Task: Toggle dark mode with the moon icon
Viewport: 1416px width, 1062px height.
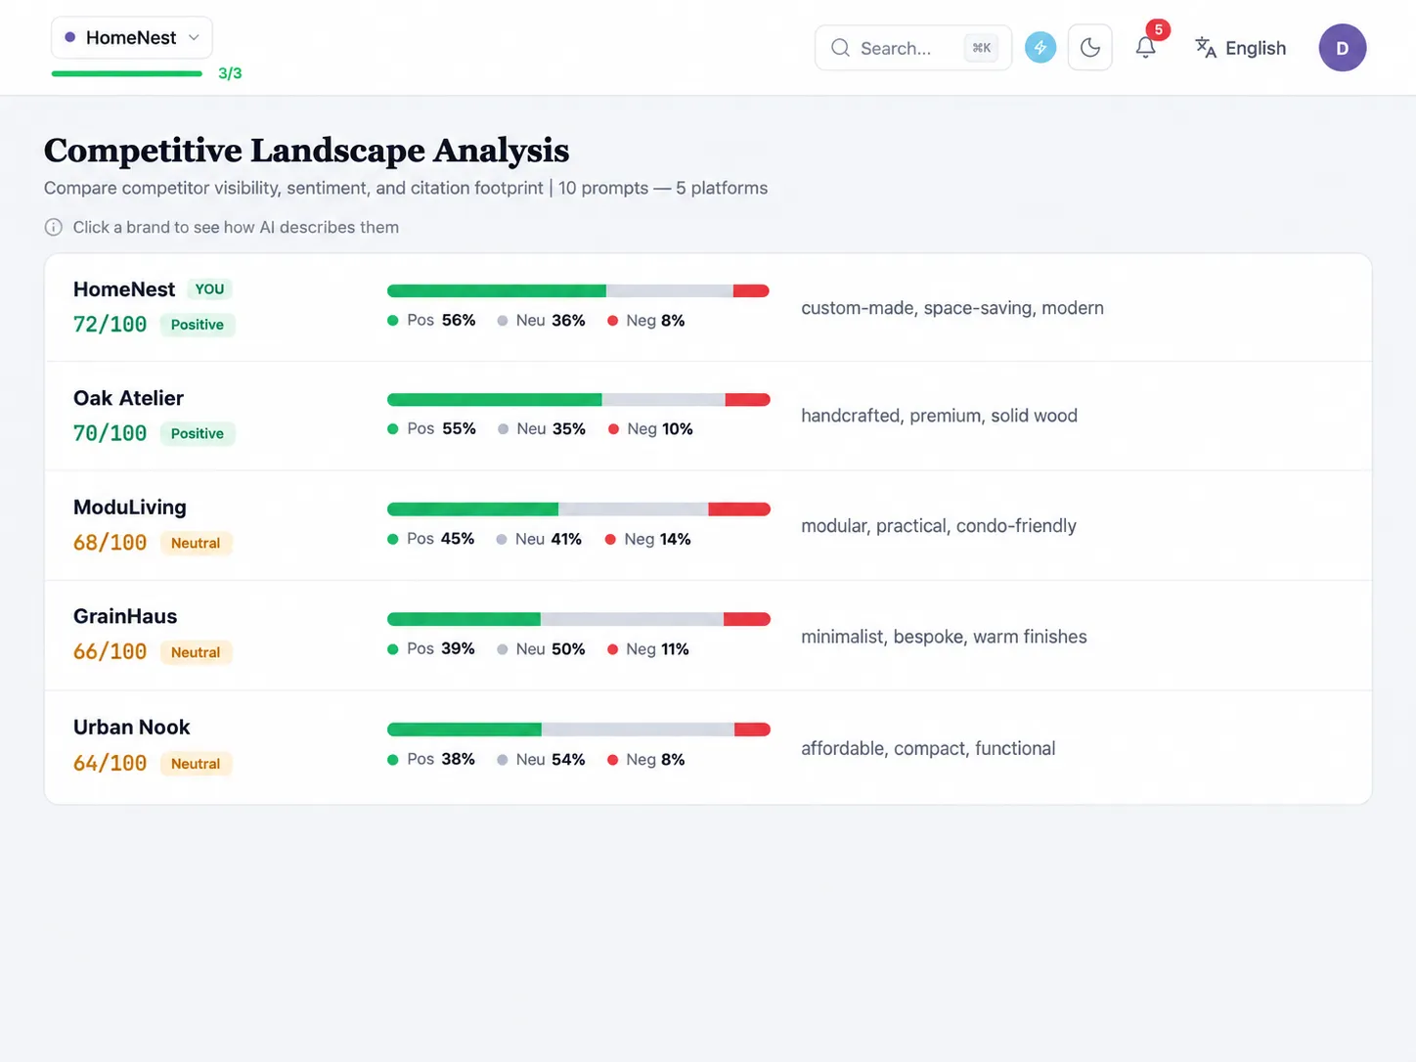Action: click(x=1090, y=48)
